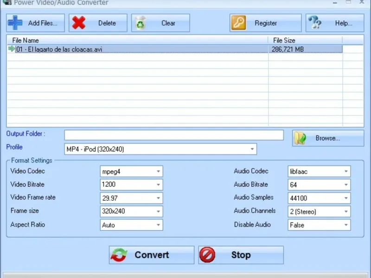
Task: Select the row 01 - El lagarto de las cloacas.avi
Action: point(175,49)
